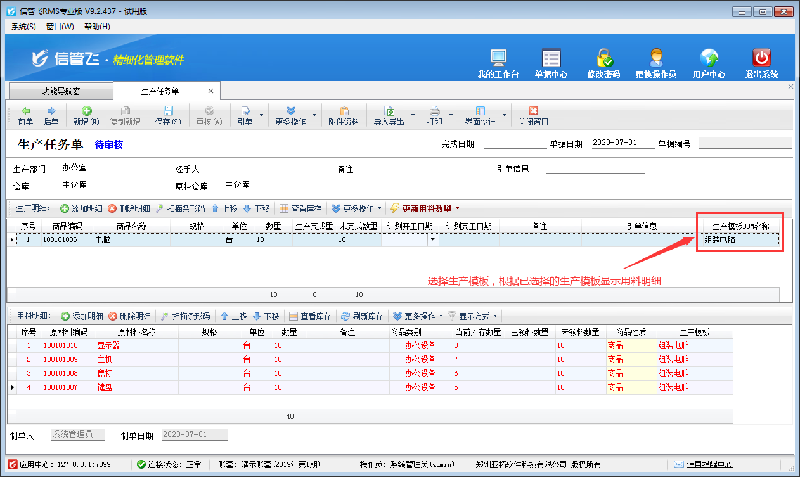Switch to 功能导航窗 tab
Viewport: 800px width, 477px height.
click(x=61, y=91)
